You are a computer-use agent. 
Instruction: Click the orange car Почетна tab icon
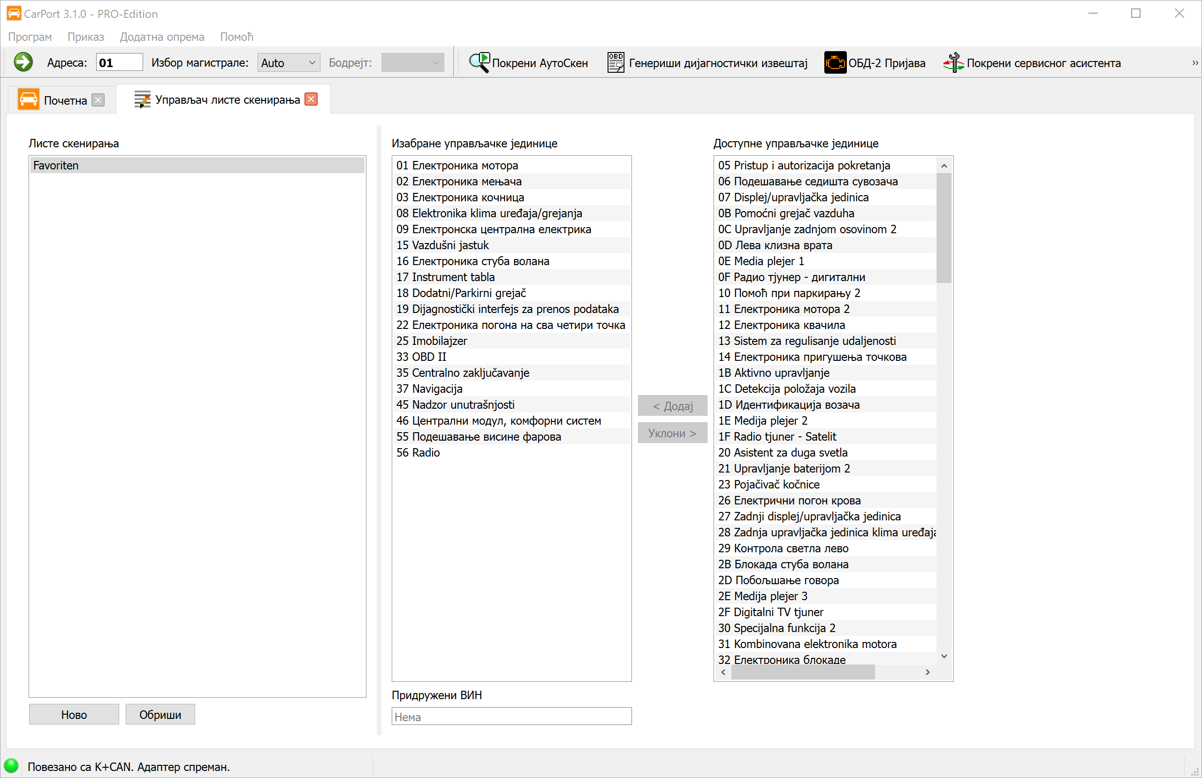point(28,99)
